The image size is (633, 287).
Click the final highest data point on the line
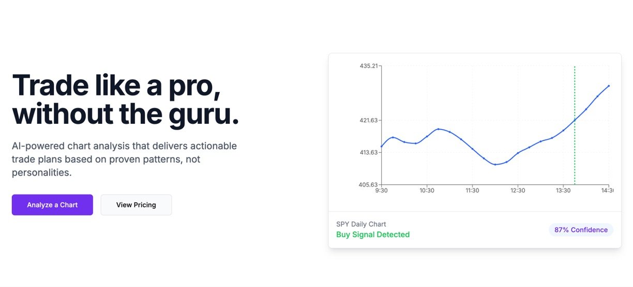pos(609,86)
